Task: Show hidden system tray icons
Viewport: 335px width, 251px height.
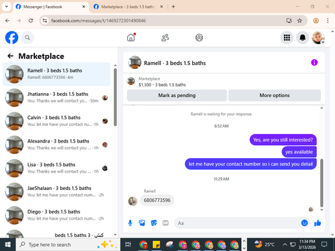Action: pyautogui.click(x=285, y=244)
